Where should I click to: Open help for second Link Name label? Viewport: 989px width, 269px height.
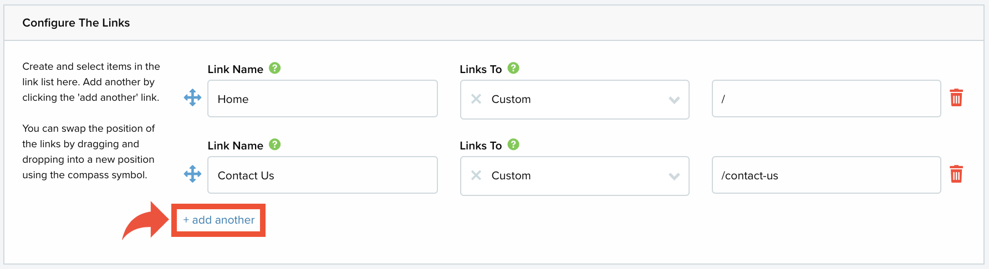click(275, 144)
